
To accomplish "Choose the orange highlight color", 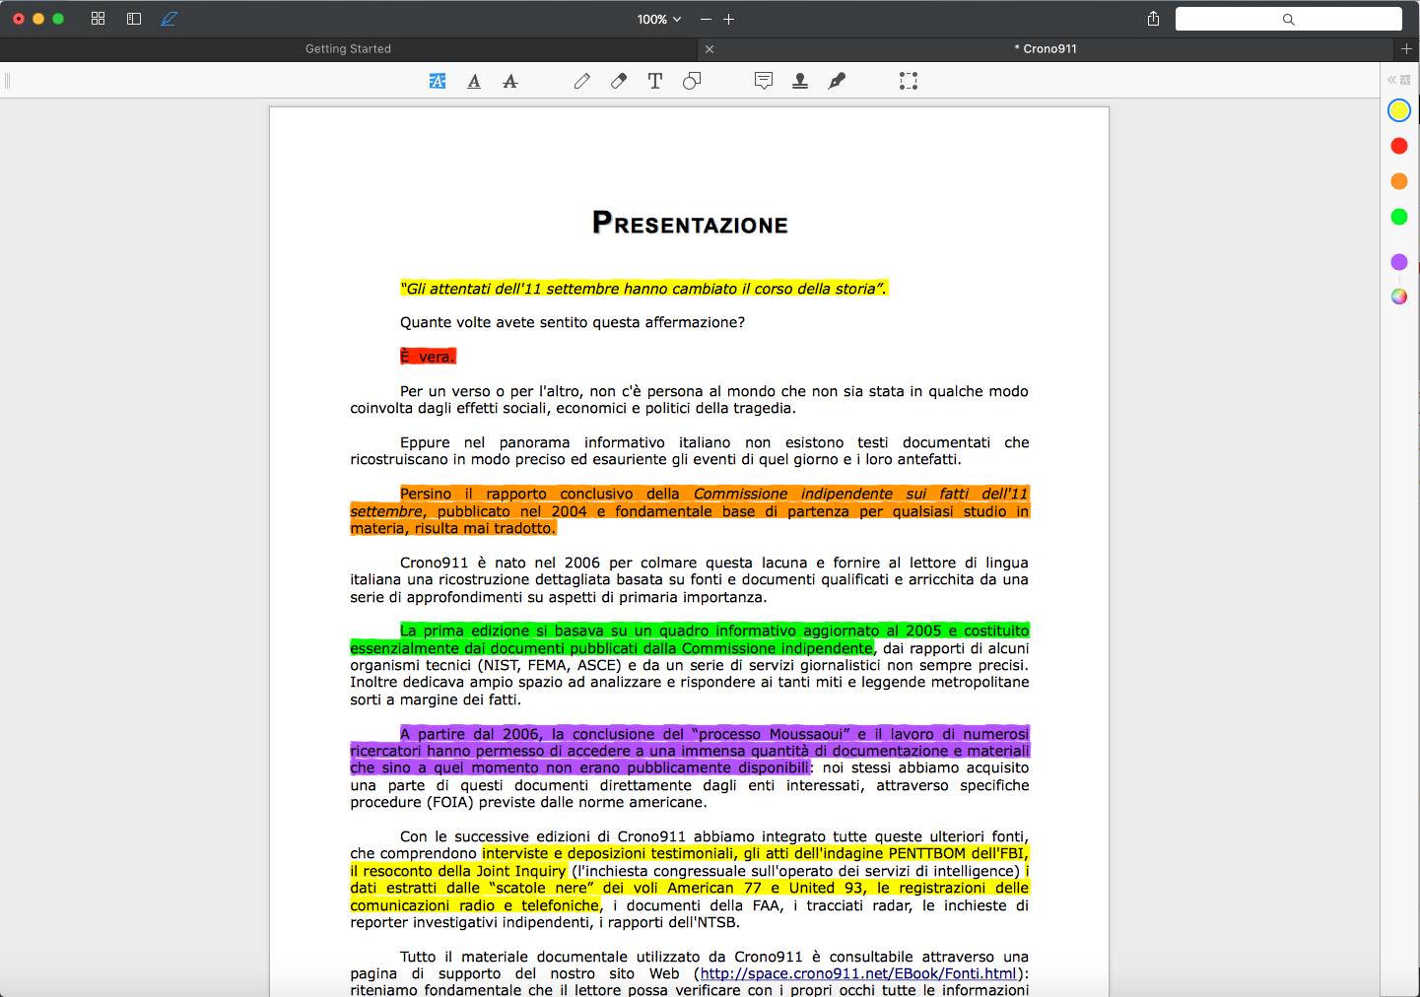I will pyautogui.click(x=1399, y=181).
